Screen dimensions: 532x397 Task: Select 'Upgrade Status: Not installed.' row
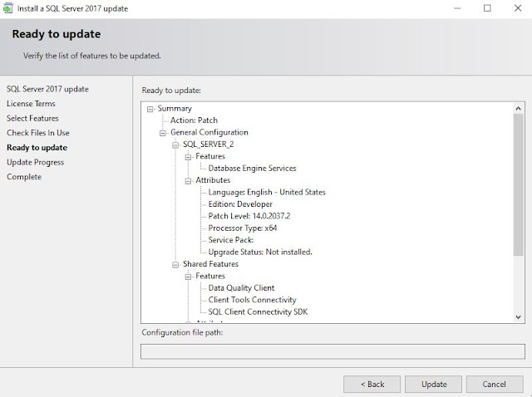[260, 252]
